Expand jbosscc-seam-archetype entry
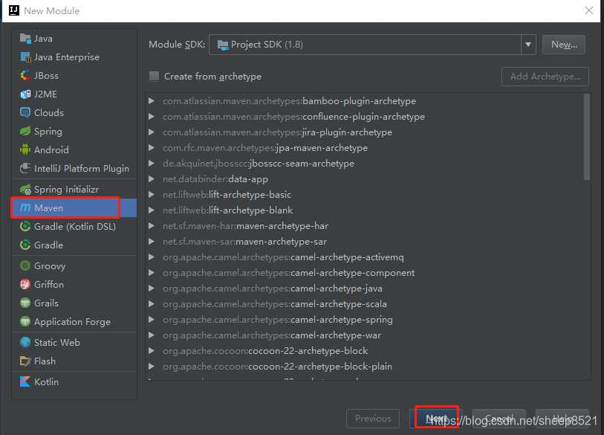 [152, 164]
